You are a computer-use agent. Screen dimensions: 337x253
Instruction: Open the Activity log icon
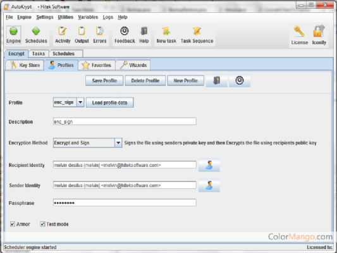click(63, 35)
